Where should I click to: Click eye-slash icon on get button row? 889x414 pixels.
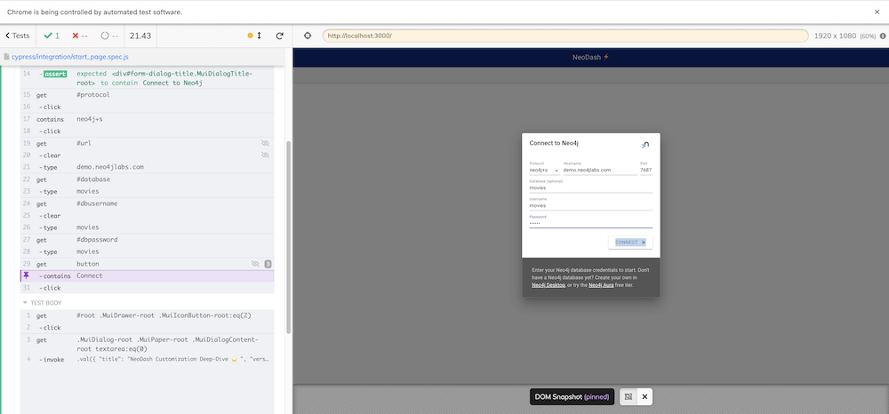pos(256,264)
